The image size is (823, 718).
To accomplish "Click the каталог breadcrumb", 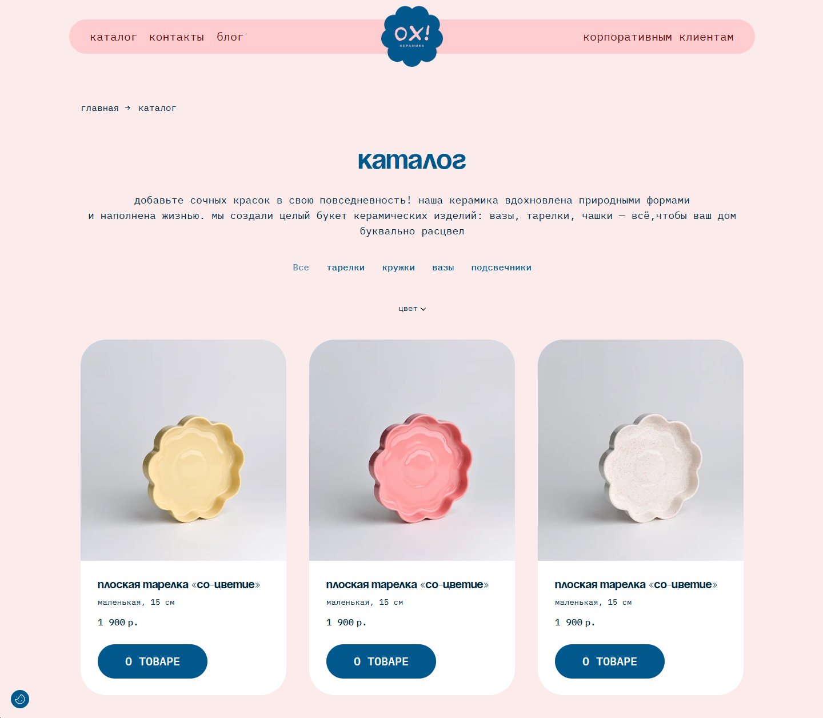I will pyautogui.click(x=157, y=108).
